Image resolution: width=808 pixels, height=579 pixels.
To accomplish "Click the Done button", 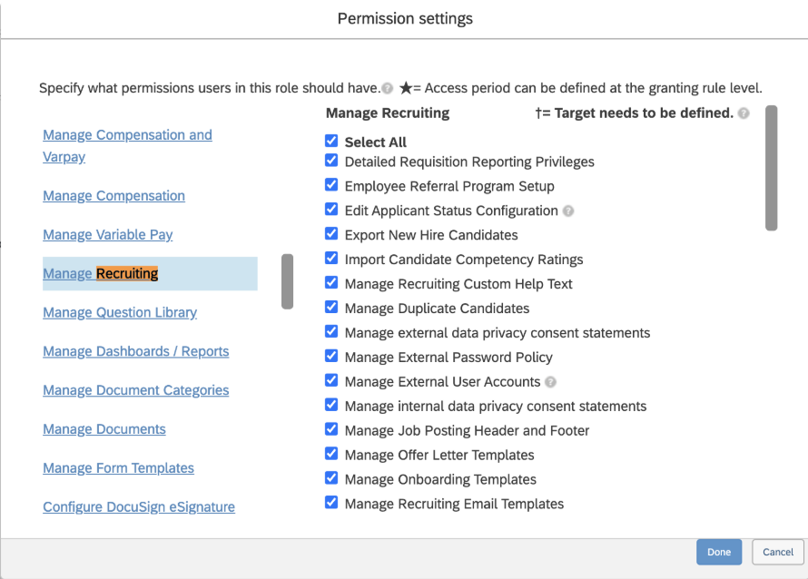I will pyautogui.click(x=719, y=552).
